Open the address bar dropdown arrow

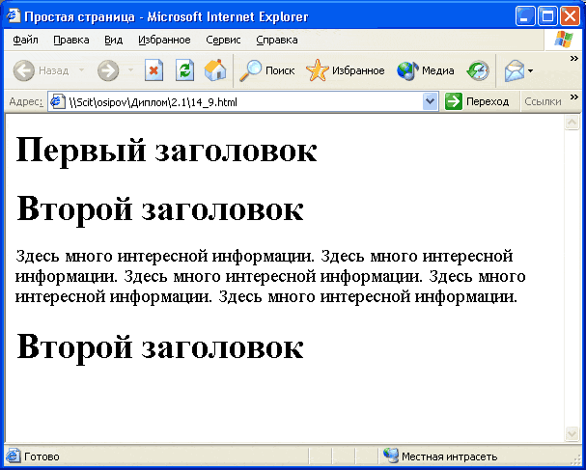point(430,101)
